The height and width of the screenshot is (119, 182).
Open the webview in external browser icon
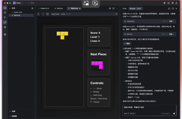(x=116, y=14)
